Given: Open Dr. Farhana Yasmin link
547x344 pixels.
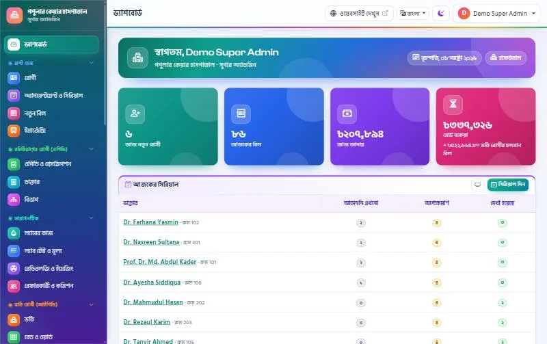Looking at the screenshot, I should pyautogui.click(x=150, y=222).
